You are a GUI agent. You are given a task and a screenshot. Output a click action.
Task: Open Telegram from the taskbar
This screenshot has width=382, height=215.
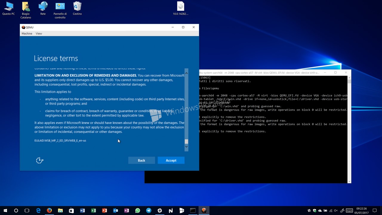[149, 211]
